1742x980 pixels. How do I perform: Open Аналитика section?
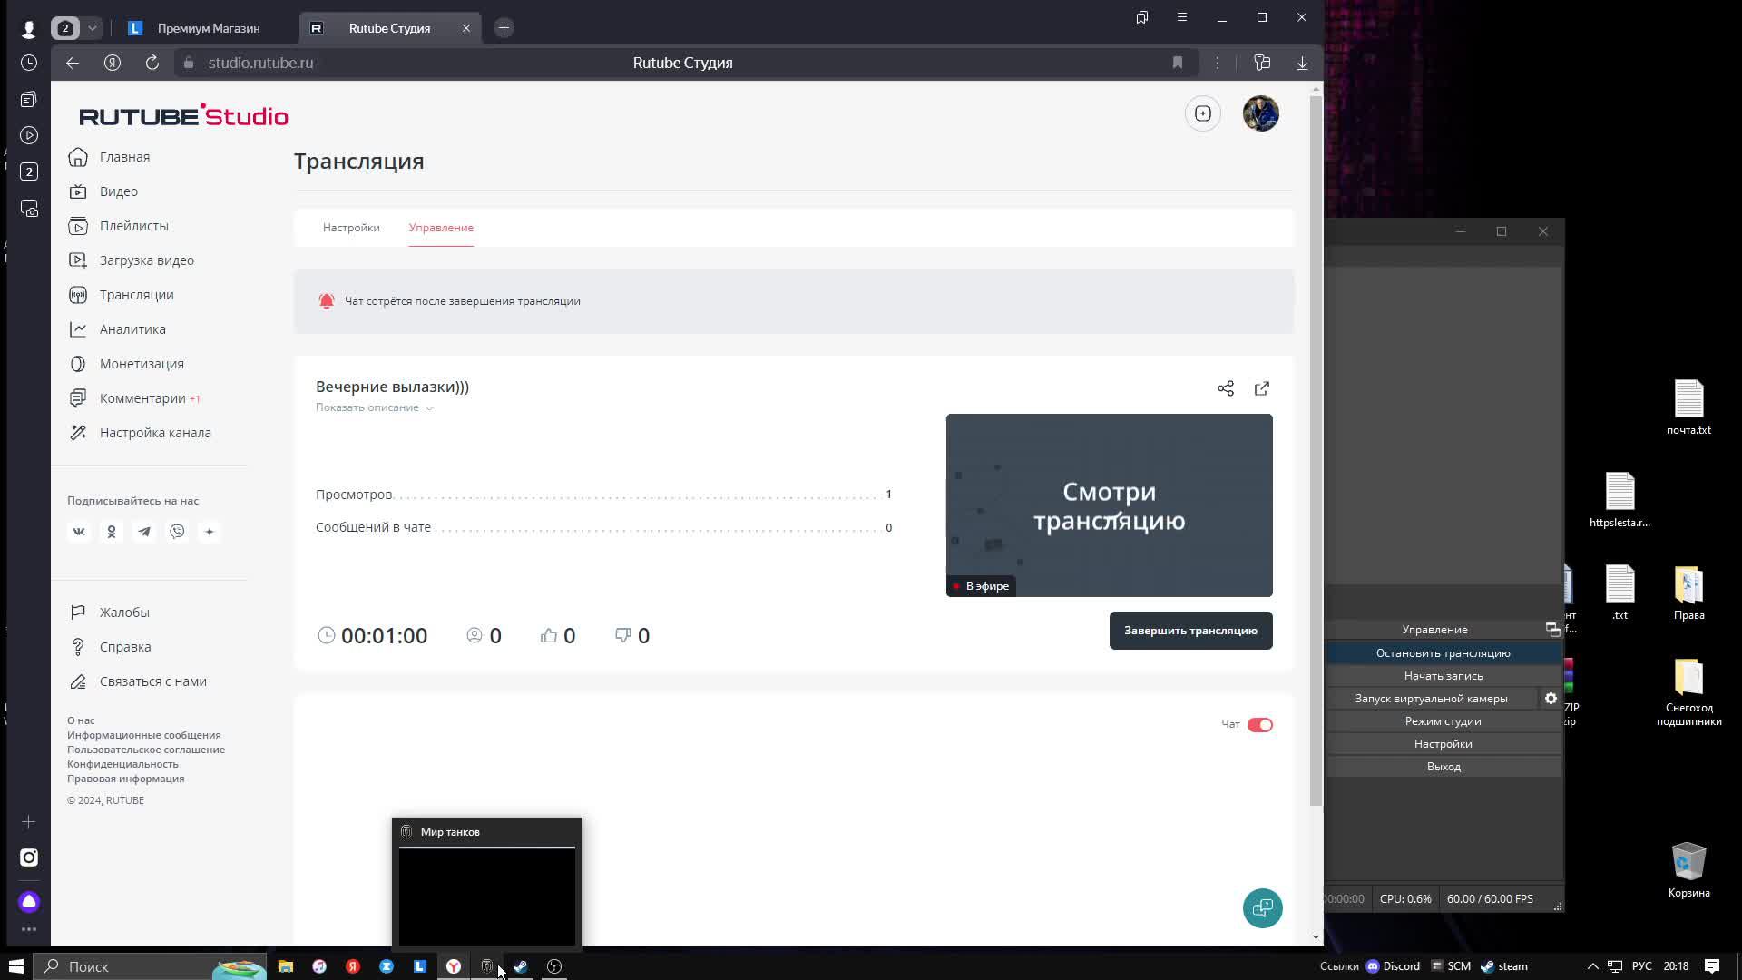(x=117, y=329)
